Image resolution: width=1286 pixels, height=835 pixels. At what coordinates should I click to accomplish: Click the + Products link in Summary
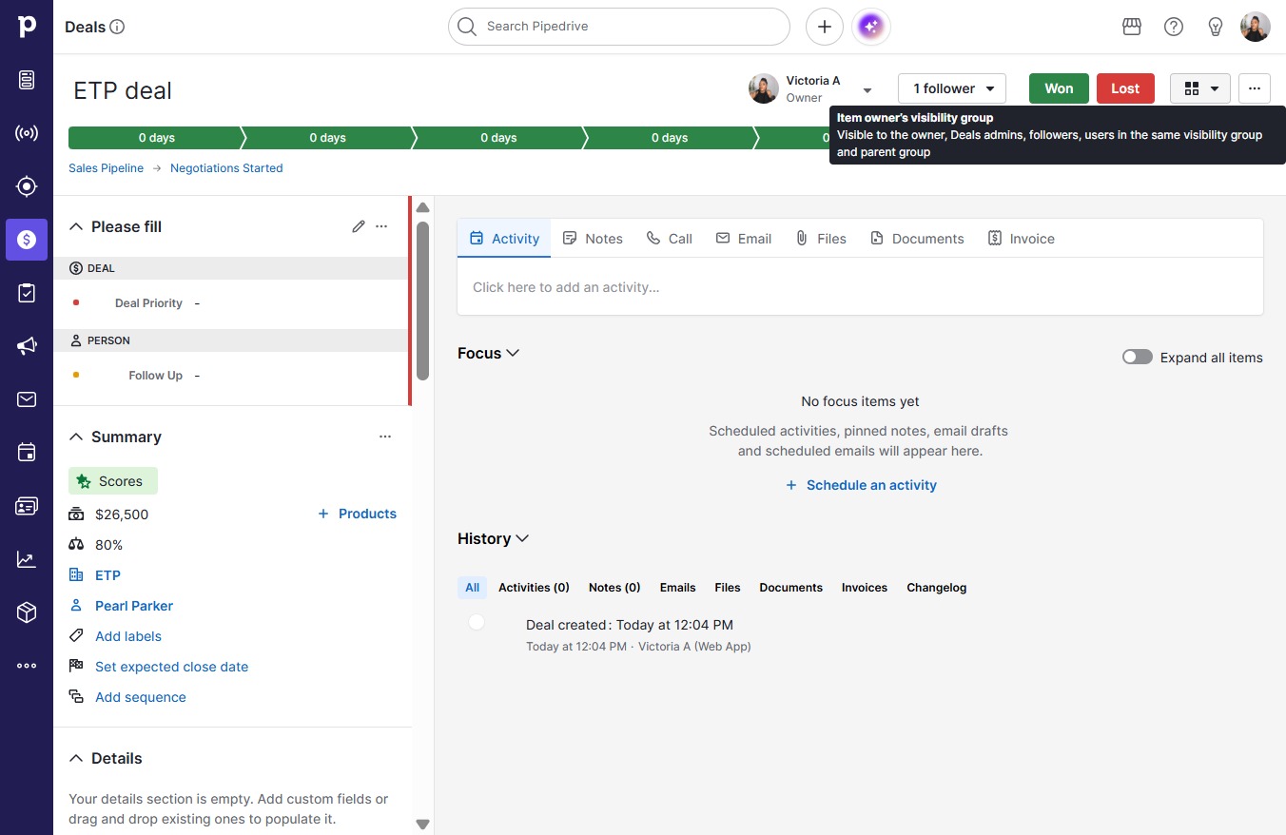pyautogui.click(x=357, y=514)
